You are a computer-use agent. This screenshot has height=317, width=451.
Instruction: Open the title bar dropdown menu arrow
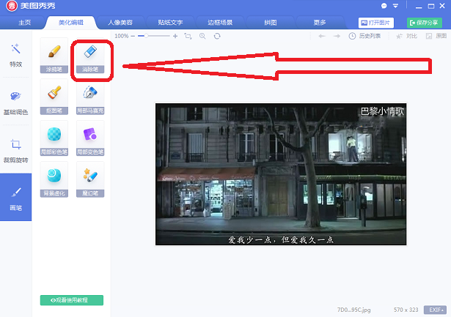point(396,6)
